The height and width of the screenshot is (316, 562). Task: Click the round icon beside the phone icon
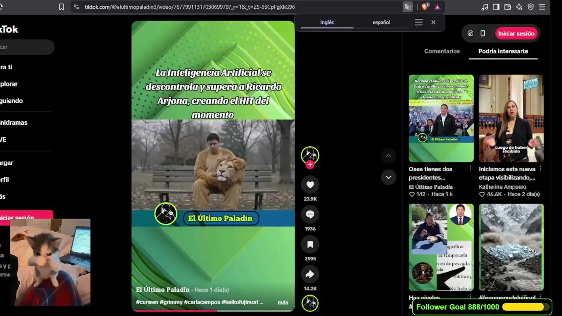[x=470, y=33]
